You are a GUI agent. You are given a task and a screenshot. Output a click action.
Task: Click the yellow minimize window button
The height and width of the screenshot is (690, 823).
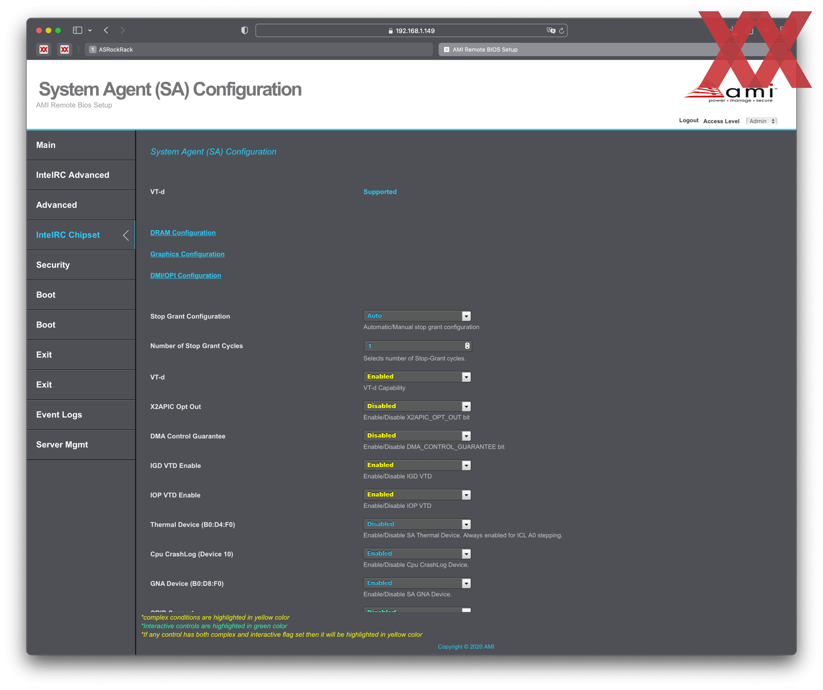coord(48,30)
